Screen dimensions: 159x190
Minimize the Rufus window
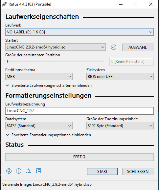pos(121,4)
